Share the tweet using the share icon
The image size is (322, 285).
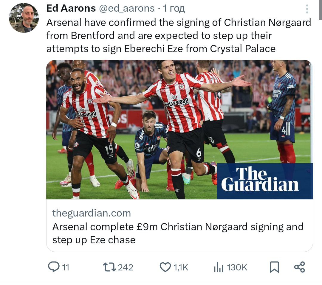[x=300, y=267]
